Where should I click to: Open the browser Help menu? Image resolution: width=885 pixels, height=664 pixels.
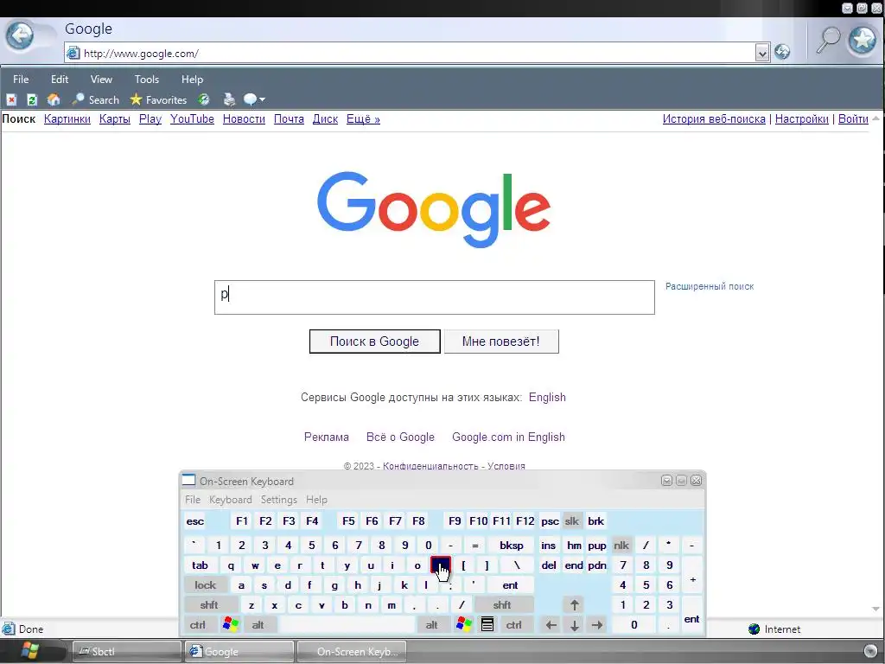click(x=192, y=80)
